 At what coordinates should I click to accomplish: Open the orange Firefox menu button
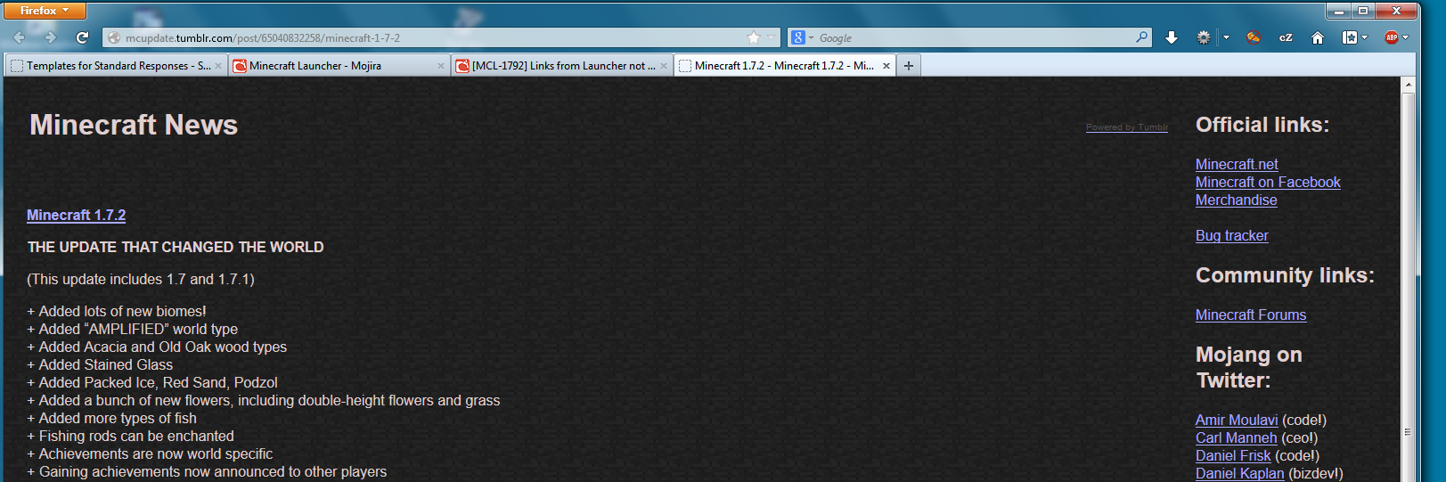tap(45, 11)
